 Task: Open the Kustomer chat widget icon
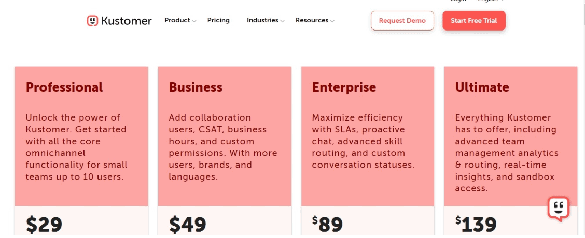pyautogui.click(x=559, y=209)
